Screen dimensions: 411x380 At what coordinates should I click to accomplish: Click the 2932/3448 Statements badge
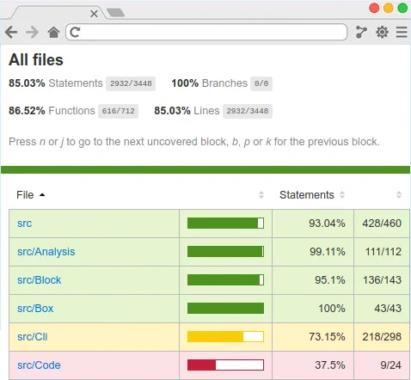point(131,83)
